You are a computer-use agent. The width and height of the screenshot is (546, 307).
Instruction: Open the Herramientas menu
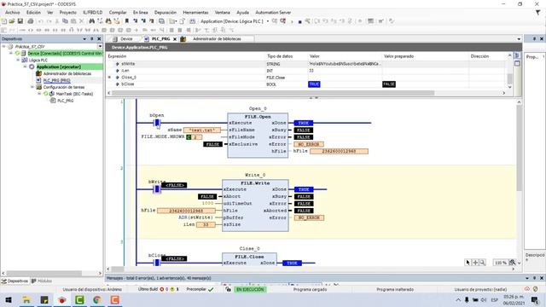[x=195, y=12]
